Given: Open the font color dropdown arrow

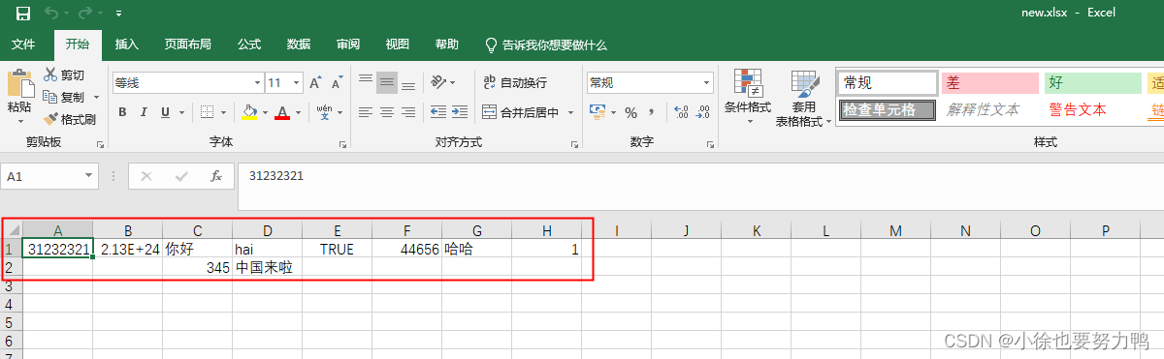Looking at the screenshot, I should [299, 112].
